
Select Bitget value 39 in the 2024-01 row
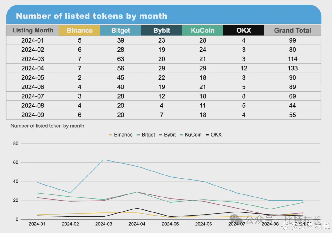(121, 40)
